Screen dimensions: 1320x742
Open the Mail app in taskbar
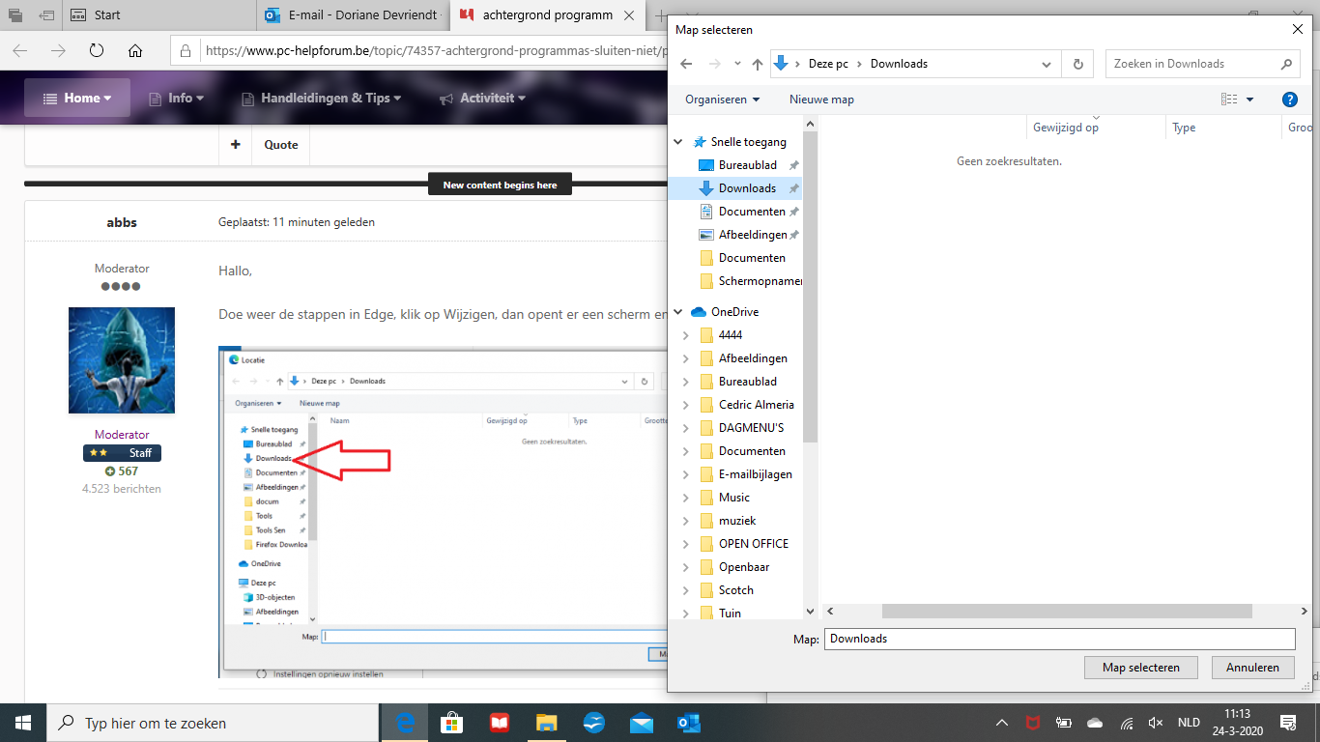pos(642,723)
